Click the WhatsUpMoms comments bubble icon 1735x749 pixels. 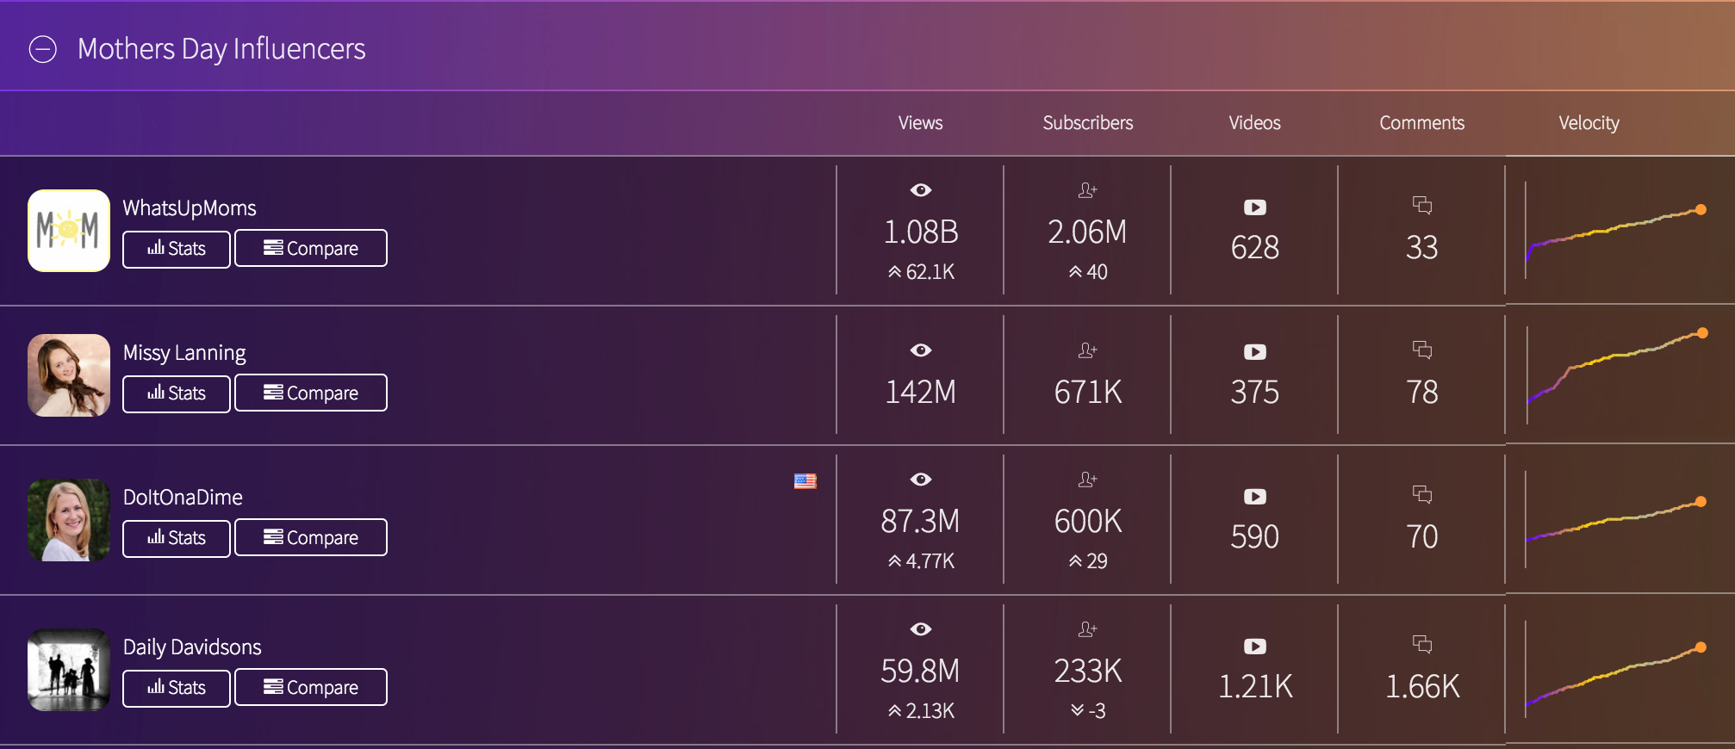point(1421,205)
